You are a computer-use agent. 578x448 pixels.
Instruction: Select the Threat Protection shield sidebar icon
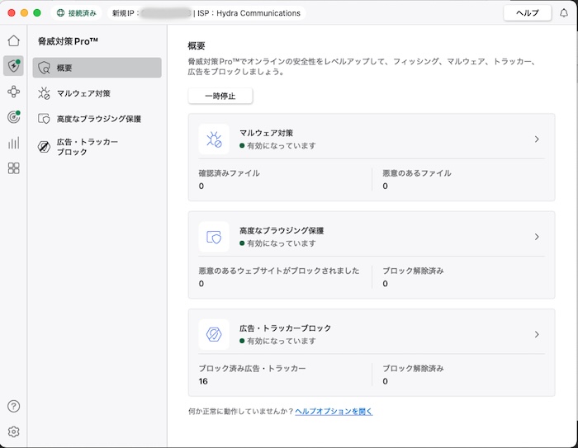[x=14, y=66]
